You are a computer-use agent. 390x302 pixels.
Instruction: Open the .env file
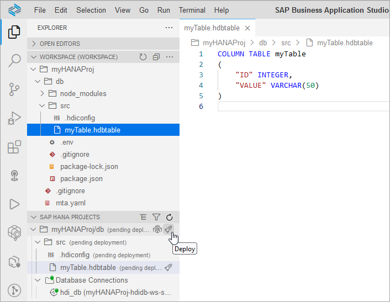(103, 142)
